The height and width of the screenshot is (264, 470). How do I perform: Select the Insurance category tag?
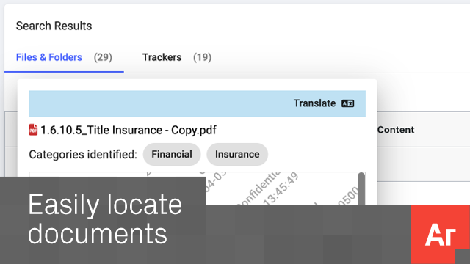click(237, 155)
